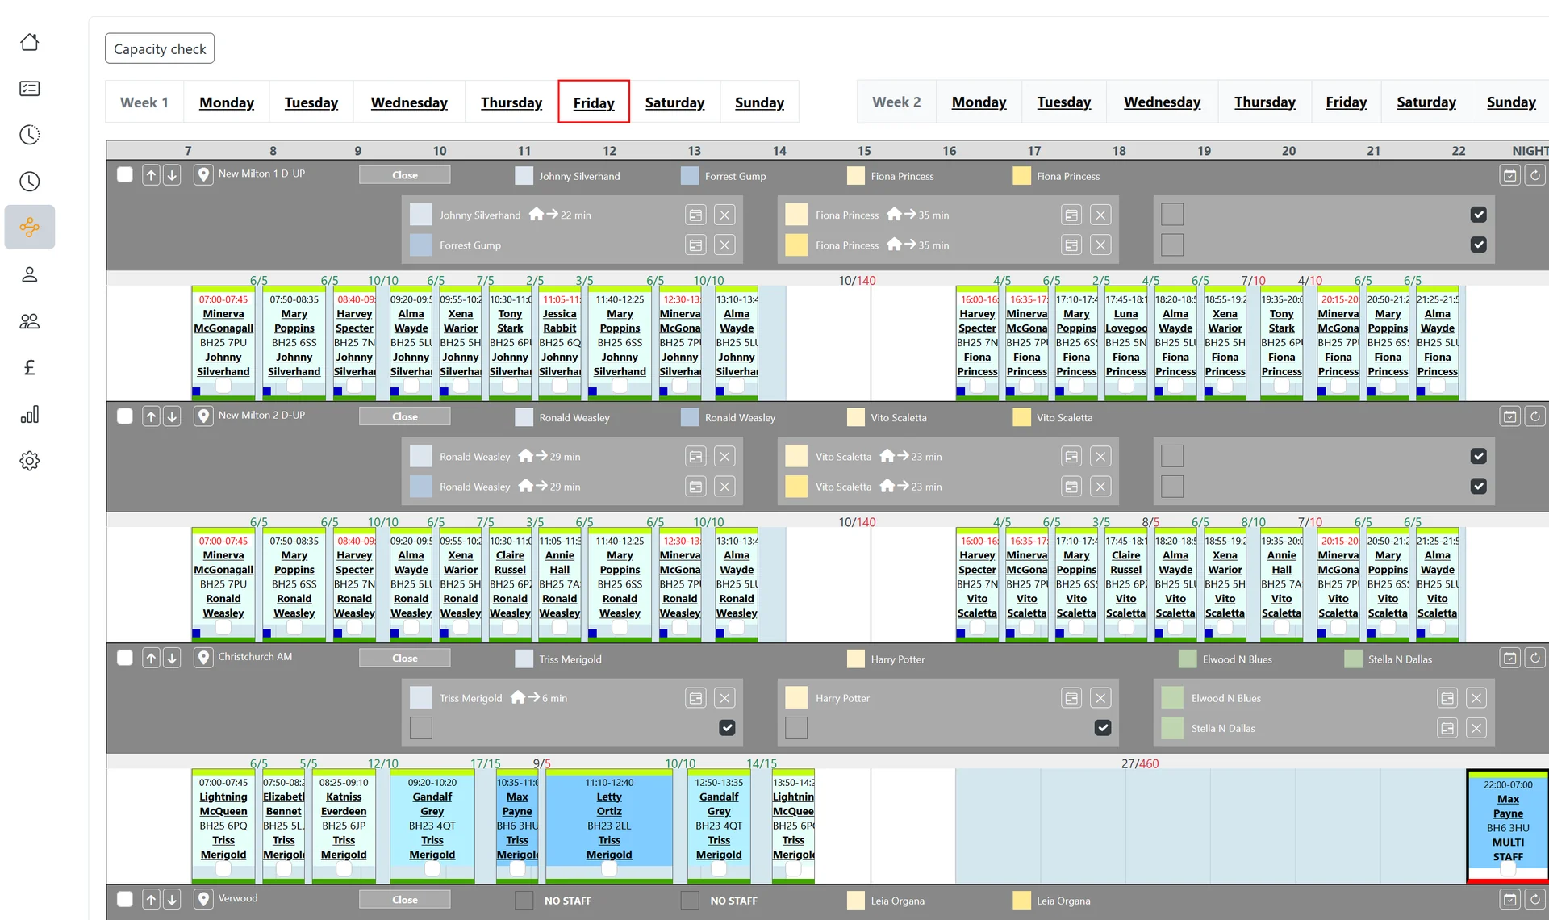This screenshot has width=1549, height=920.
Task: Click the clock icon above the highlighted item
Action: tap(30, 181)
